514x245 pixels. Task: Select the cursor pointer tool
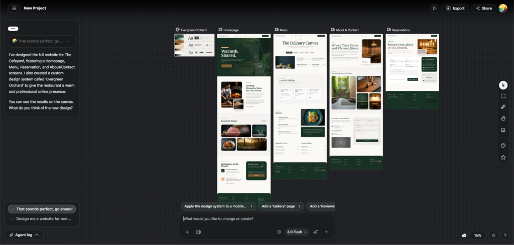tap(503, 85)
